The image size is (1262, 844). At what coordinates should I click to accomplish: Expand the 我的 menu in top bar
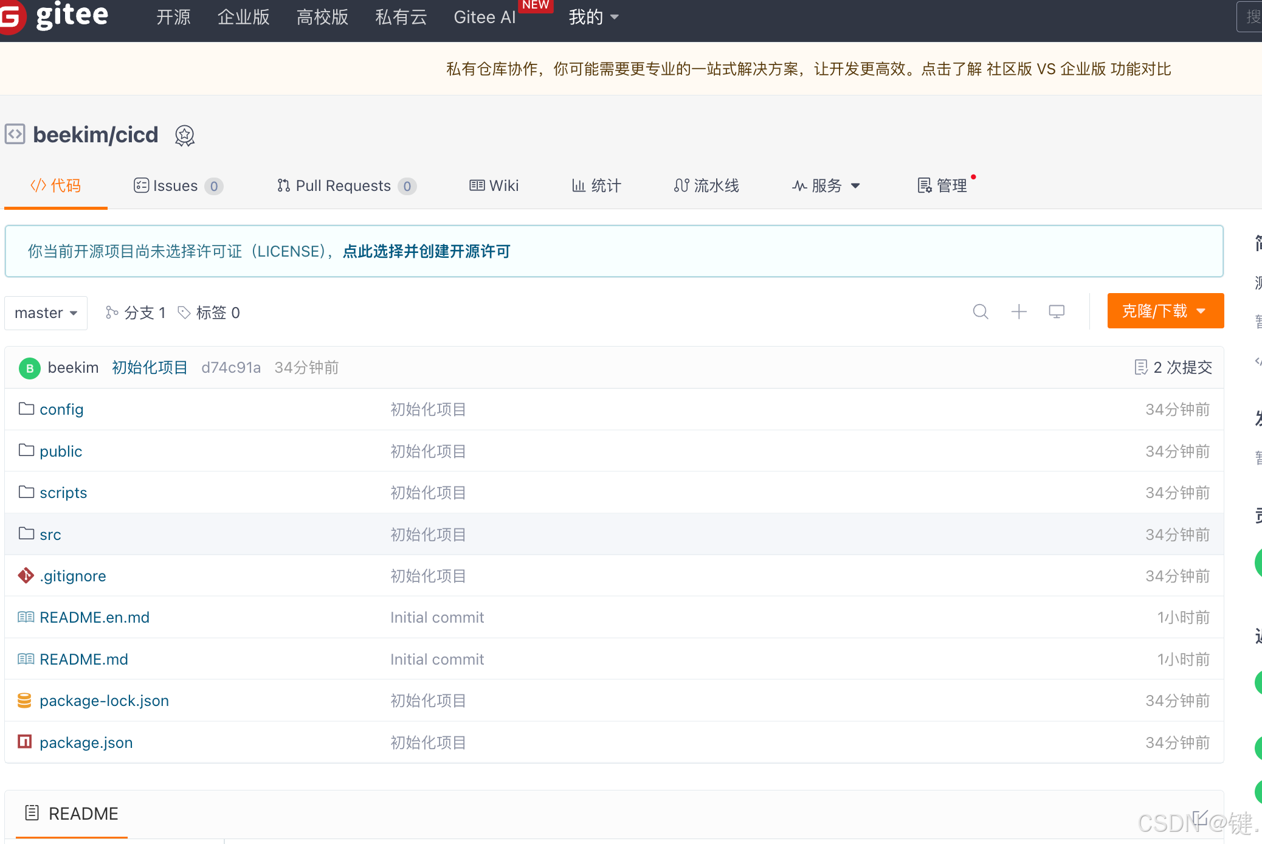click(x=593, y=17)
